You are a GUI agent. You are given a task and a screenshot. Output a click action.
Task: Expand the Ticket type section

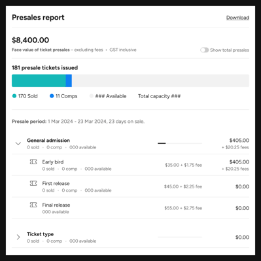(18, 237)
